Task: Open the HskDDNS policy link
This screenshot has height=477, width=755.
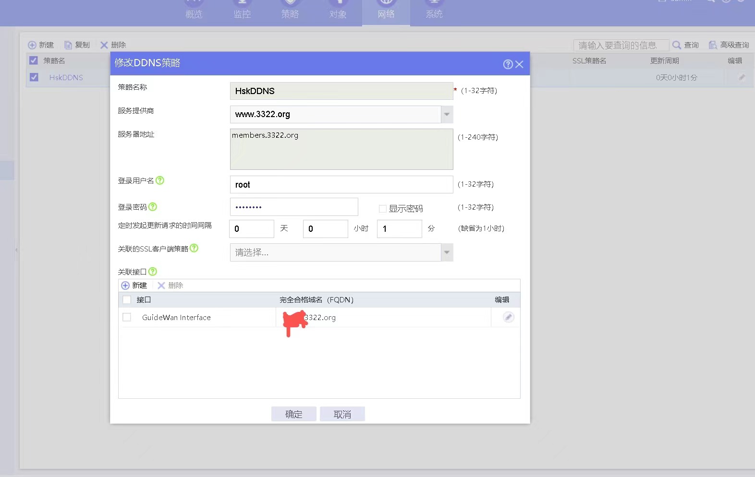Action: (x=66, y=77)
